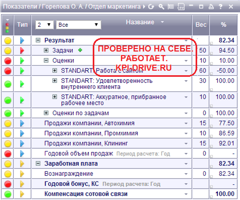Screen dimensions: 240x200
Task: Click green status circle for Компенсация сотовой связи
Action: tap(8, 194)
